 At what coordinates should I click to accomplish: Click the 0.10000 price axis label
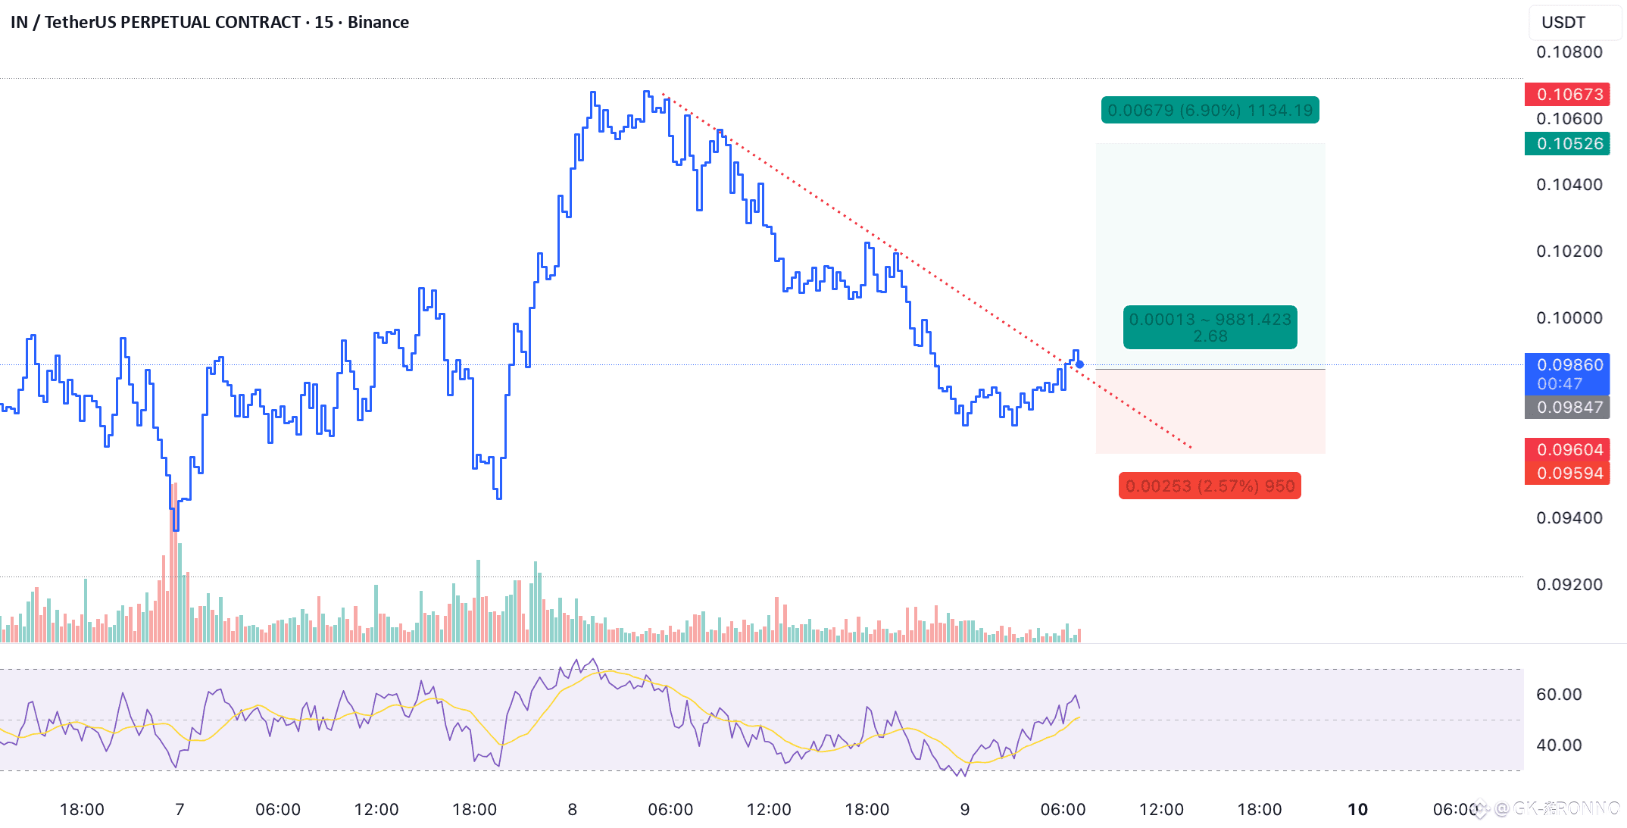click(1569, 318)
